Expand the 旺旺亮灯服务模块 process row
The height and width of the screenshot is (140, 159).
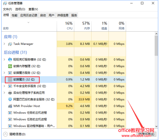pyautogui.click(x=4, y=59)
